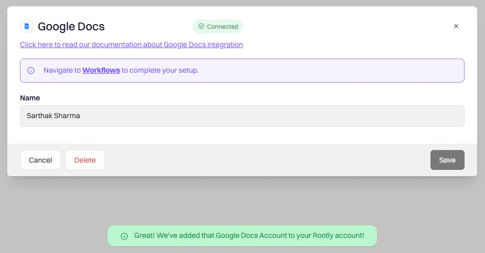Click the success checkmark icon in toast
This screenshot has width=485, height=253.
(x=124, y=236)
